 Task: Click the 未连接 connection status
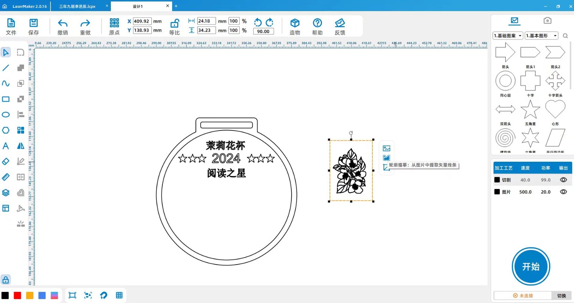[523, 295]
